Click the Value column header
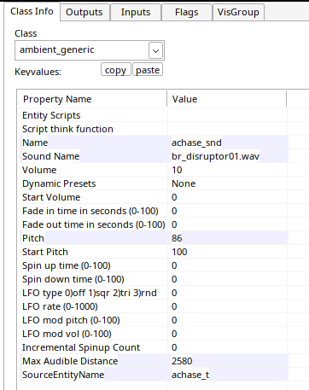The width and height of the screenshot is (309, 390). (x=227, y=99)
